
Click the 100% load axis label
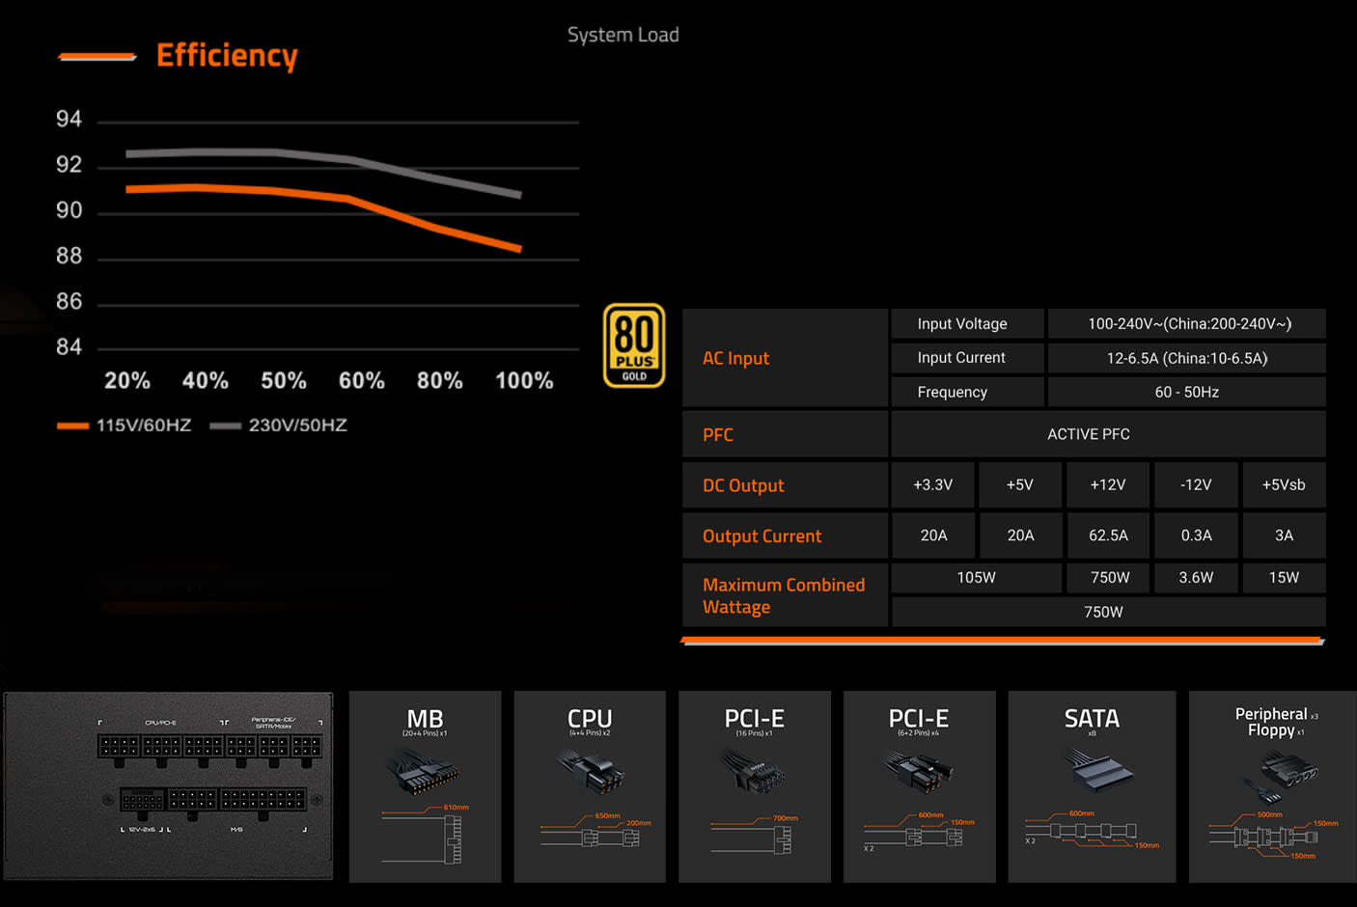524,381
